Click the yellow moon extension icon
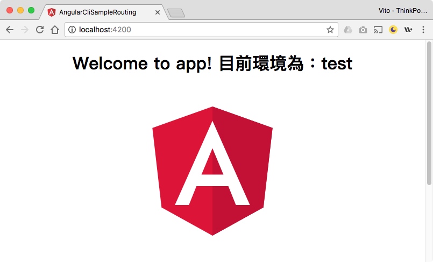 pyautogui.click(x=393, y=30)
